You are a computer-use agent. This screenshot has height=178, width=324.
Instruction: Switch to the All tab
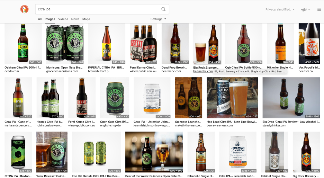(x=40, y=19)
